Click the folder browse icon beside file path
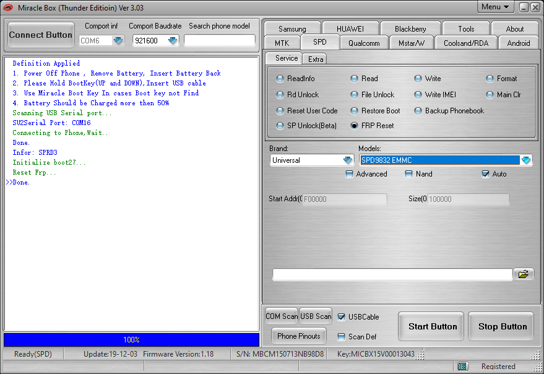544x374 pixels. 523,274
